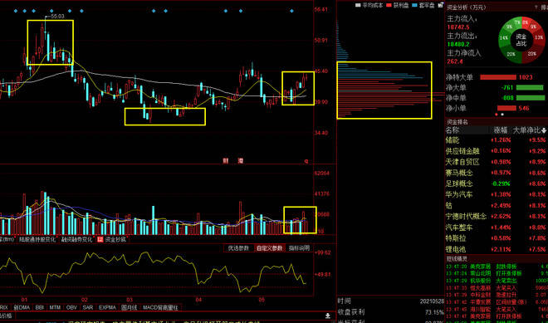Switch to the EXPMA indicator tab

pyautogui.click(x=107, y=307)
